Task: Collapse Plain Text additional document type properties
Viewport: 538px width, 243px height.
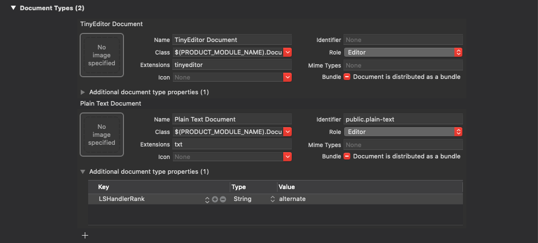Action: pyautogui.click(x=83, y=171)
